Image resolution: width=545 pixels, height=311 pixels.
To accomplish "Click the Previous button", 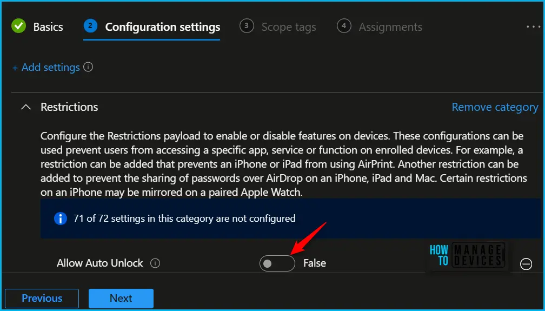I will pos(42,298).
